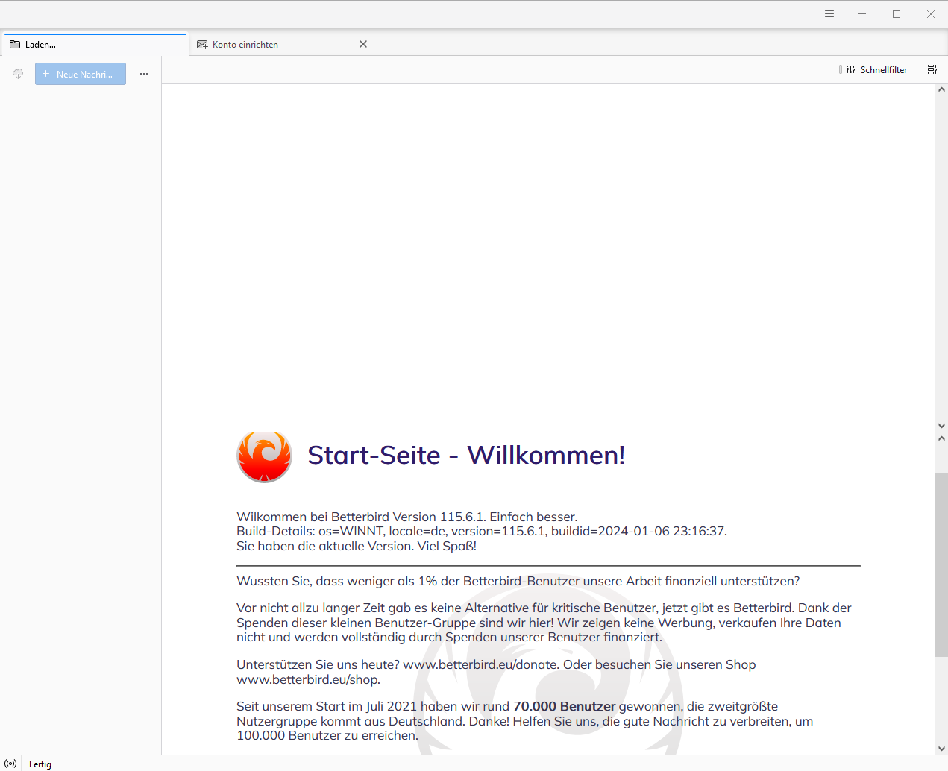Click the start page scroll-up arrow
Screen dimensions: 948x771
pyautogui.click(x=941, y=438)
